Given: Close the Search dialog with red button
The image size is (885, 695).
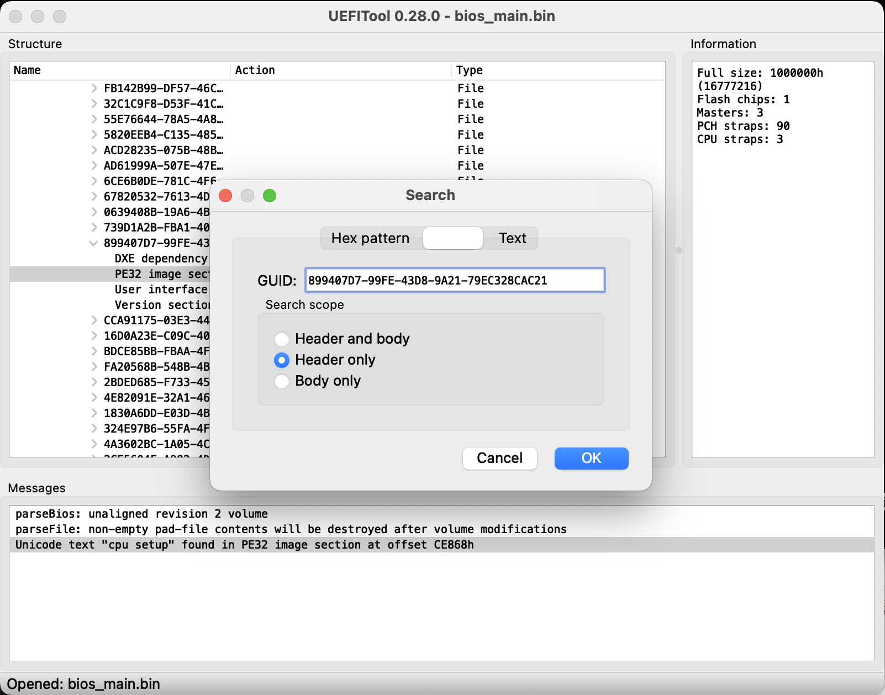Looking at the screenshot, I should point(225,196).
